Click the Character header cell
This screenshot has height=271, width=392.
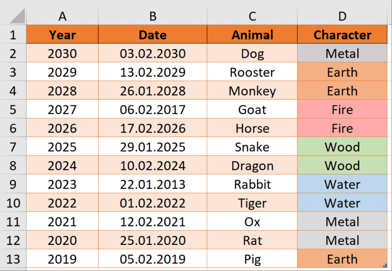tap(342, 35)
